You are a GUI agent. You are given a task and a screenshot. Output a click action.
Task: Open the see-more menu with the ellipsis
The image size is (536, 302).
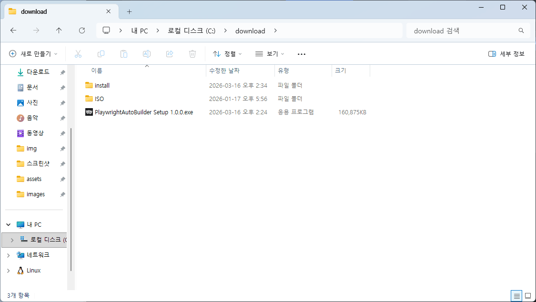(301, 53)
